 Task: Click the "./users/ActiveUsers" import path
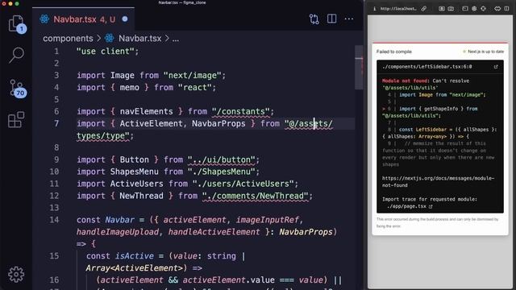pos(243,184)
